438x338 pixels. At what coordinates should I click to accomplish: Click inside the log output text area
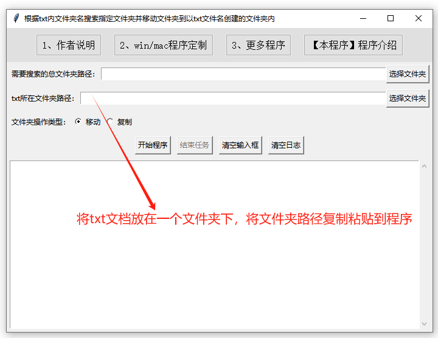click(x=215, y=244)
